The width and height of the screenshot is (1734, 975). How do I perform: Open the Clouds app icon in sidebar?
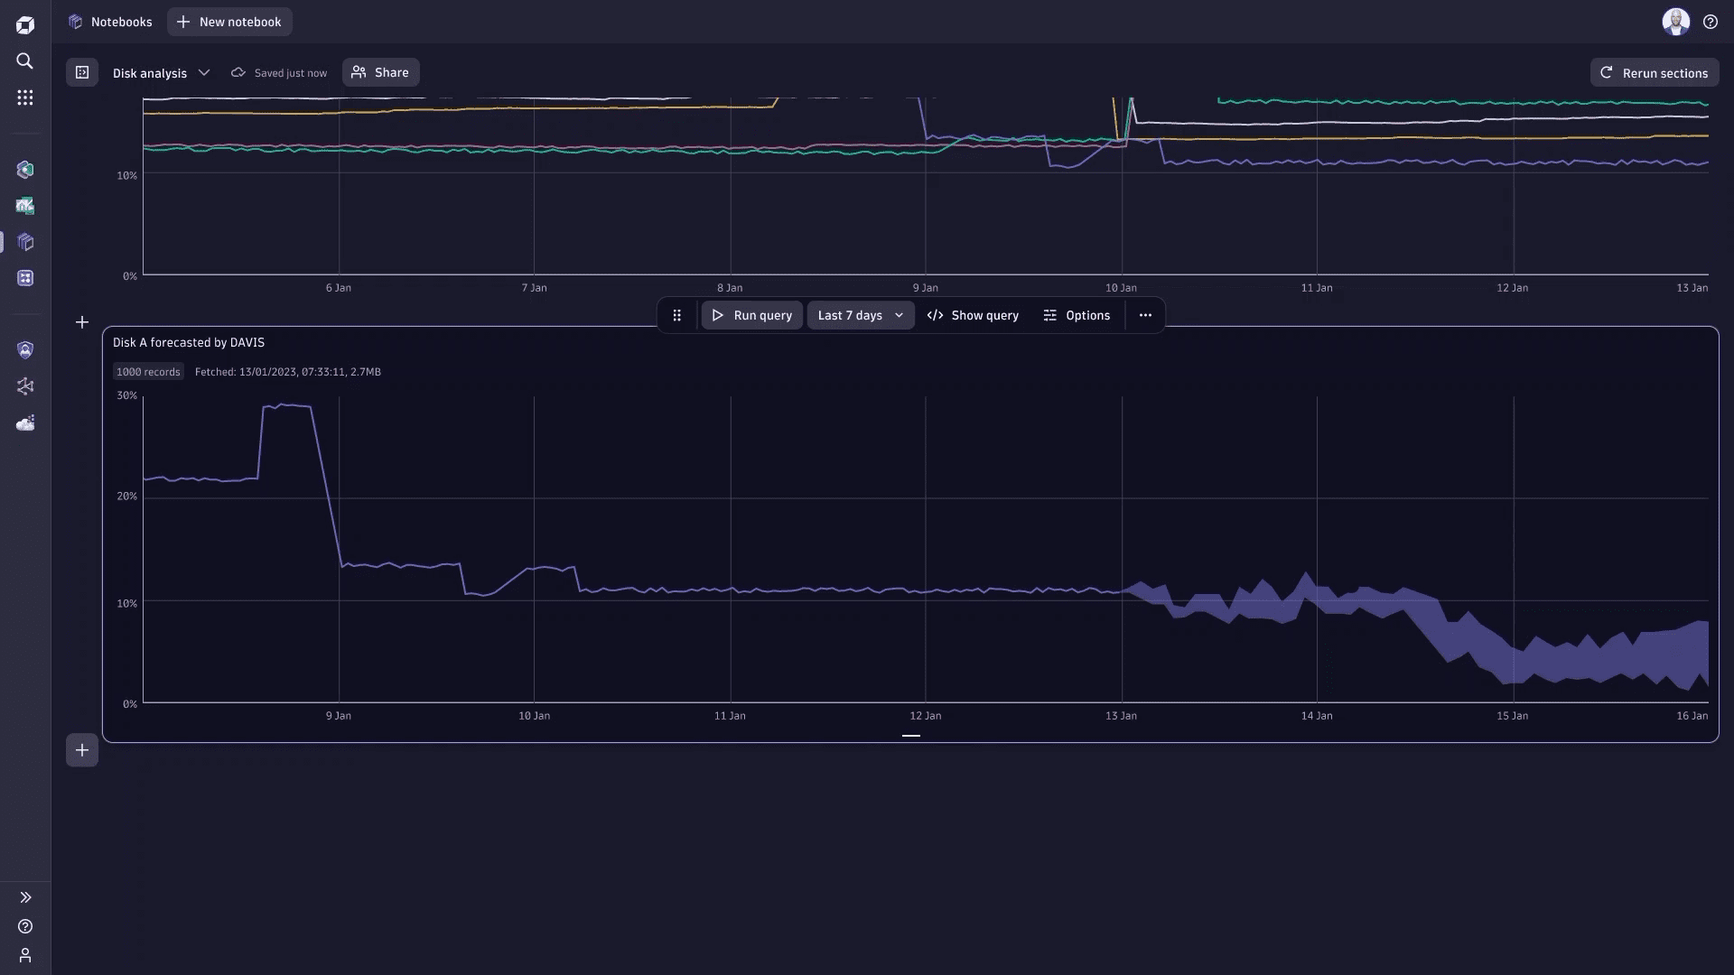(x=24, y=422)
